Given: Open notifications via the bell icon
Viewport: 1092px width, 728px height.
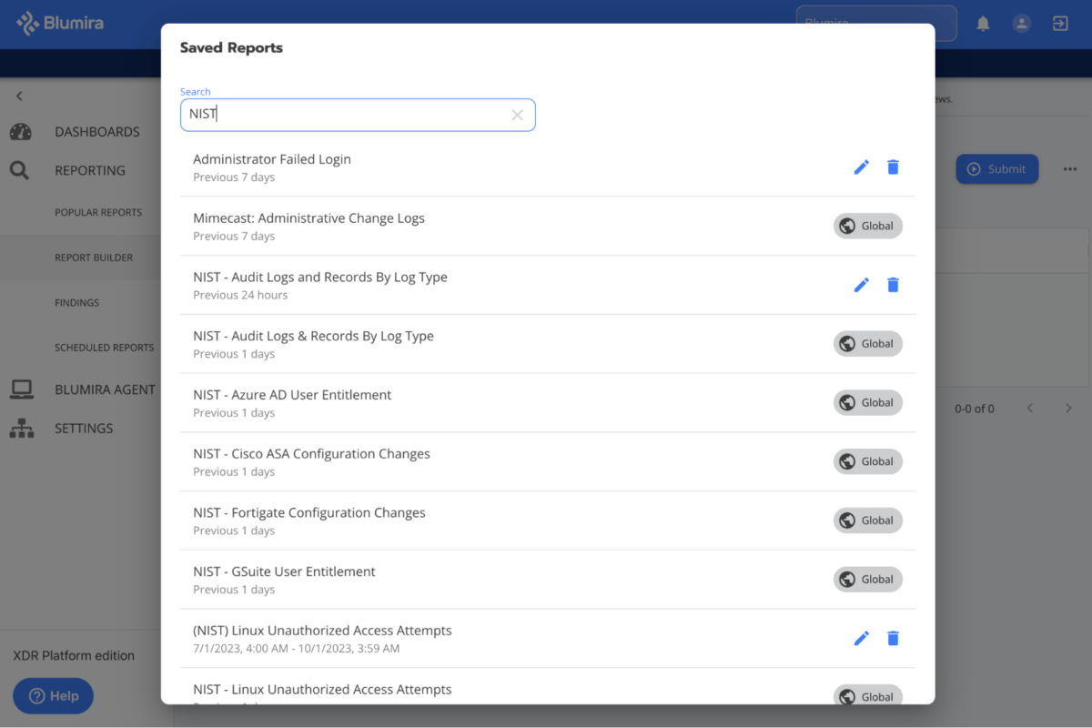Looking at the screenshot, I should [983, 24].
